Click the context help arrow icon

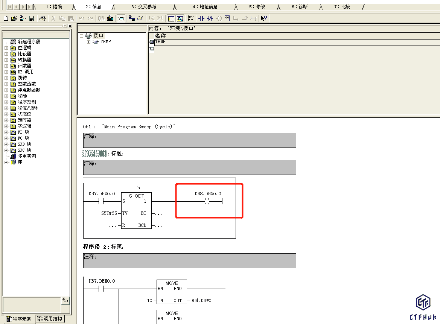click(264, 18)
